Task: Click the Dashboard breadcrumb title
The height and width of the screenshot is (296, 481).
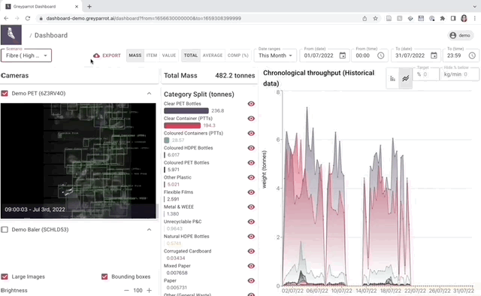Action: tap(51, 35)
